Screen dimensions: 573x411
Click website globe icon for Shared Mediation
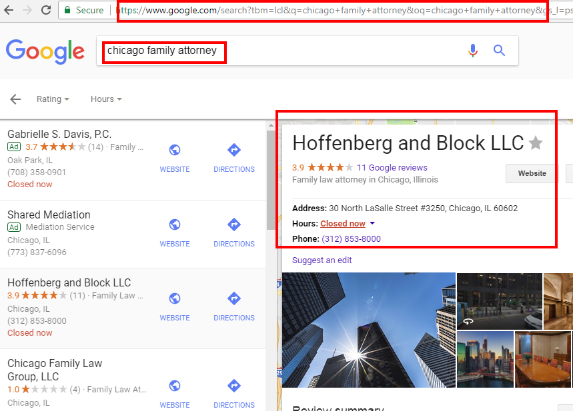pyautogui.click(x=175, y=224)
